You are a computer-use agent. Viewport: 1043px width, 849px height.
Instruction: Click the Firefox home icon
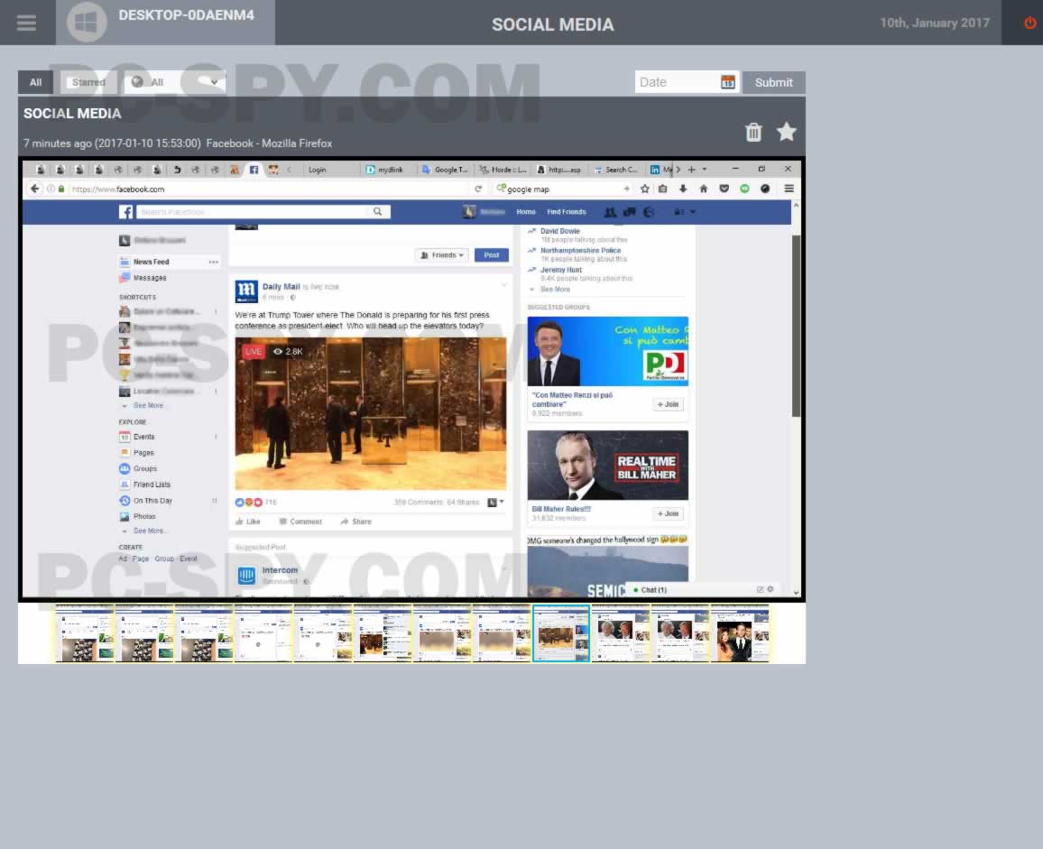click(x=703, y=189)
